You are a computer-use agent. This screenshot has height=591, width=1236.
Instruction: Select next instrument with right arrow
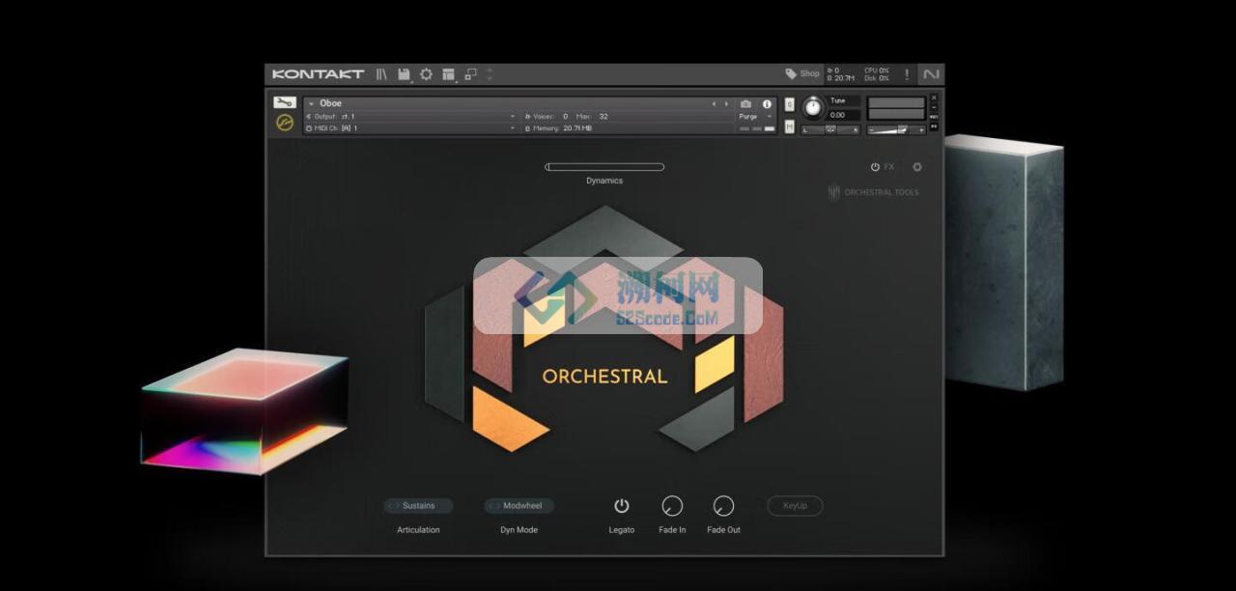pyautogui.click(x=726, y=103)
